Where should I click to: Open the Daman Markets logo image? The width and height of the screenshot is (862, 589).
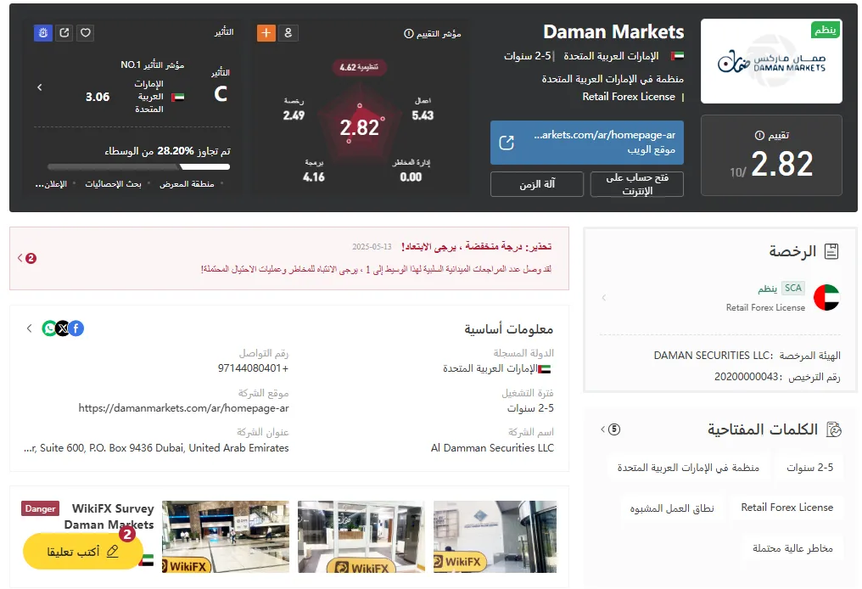[x=771, y=61]
